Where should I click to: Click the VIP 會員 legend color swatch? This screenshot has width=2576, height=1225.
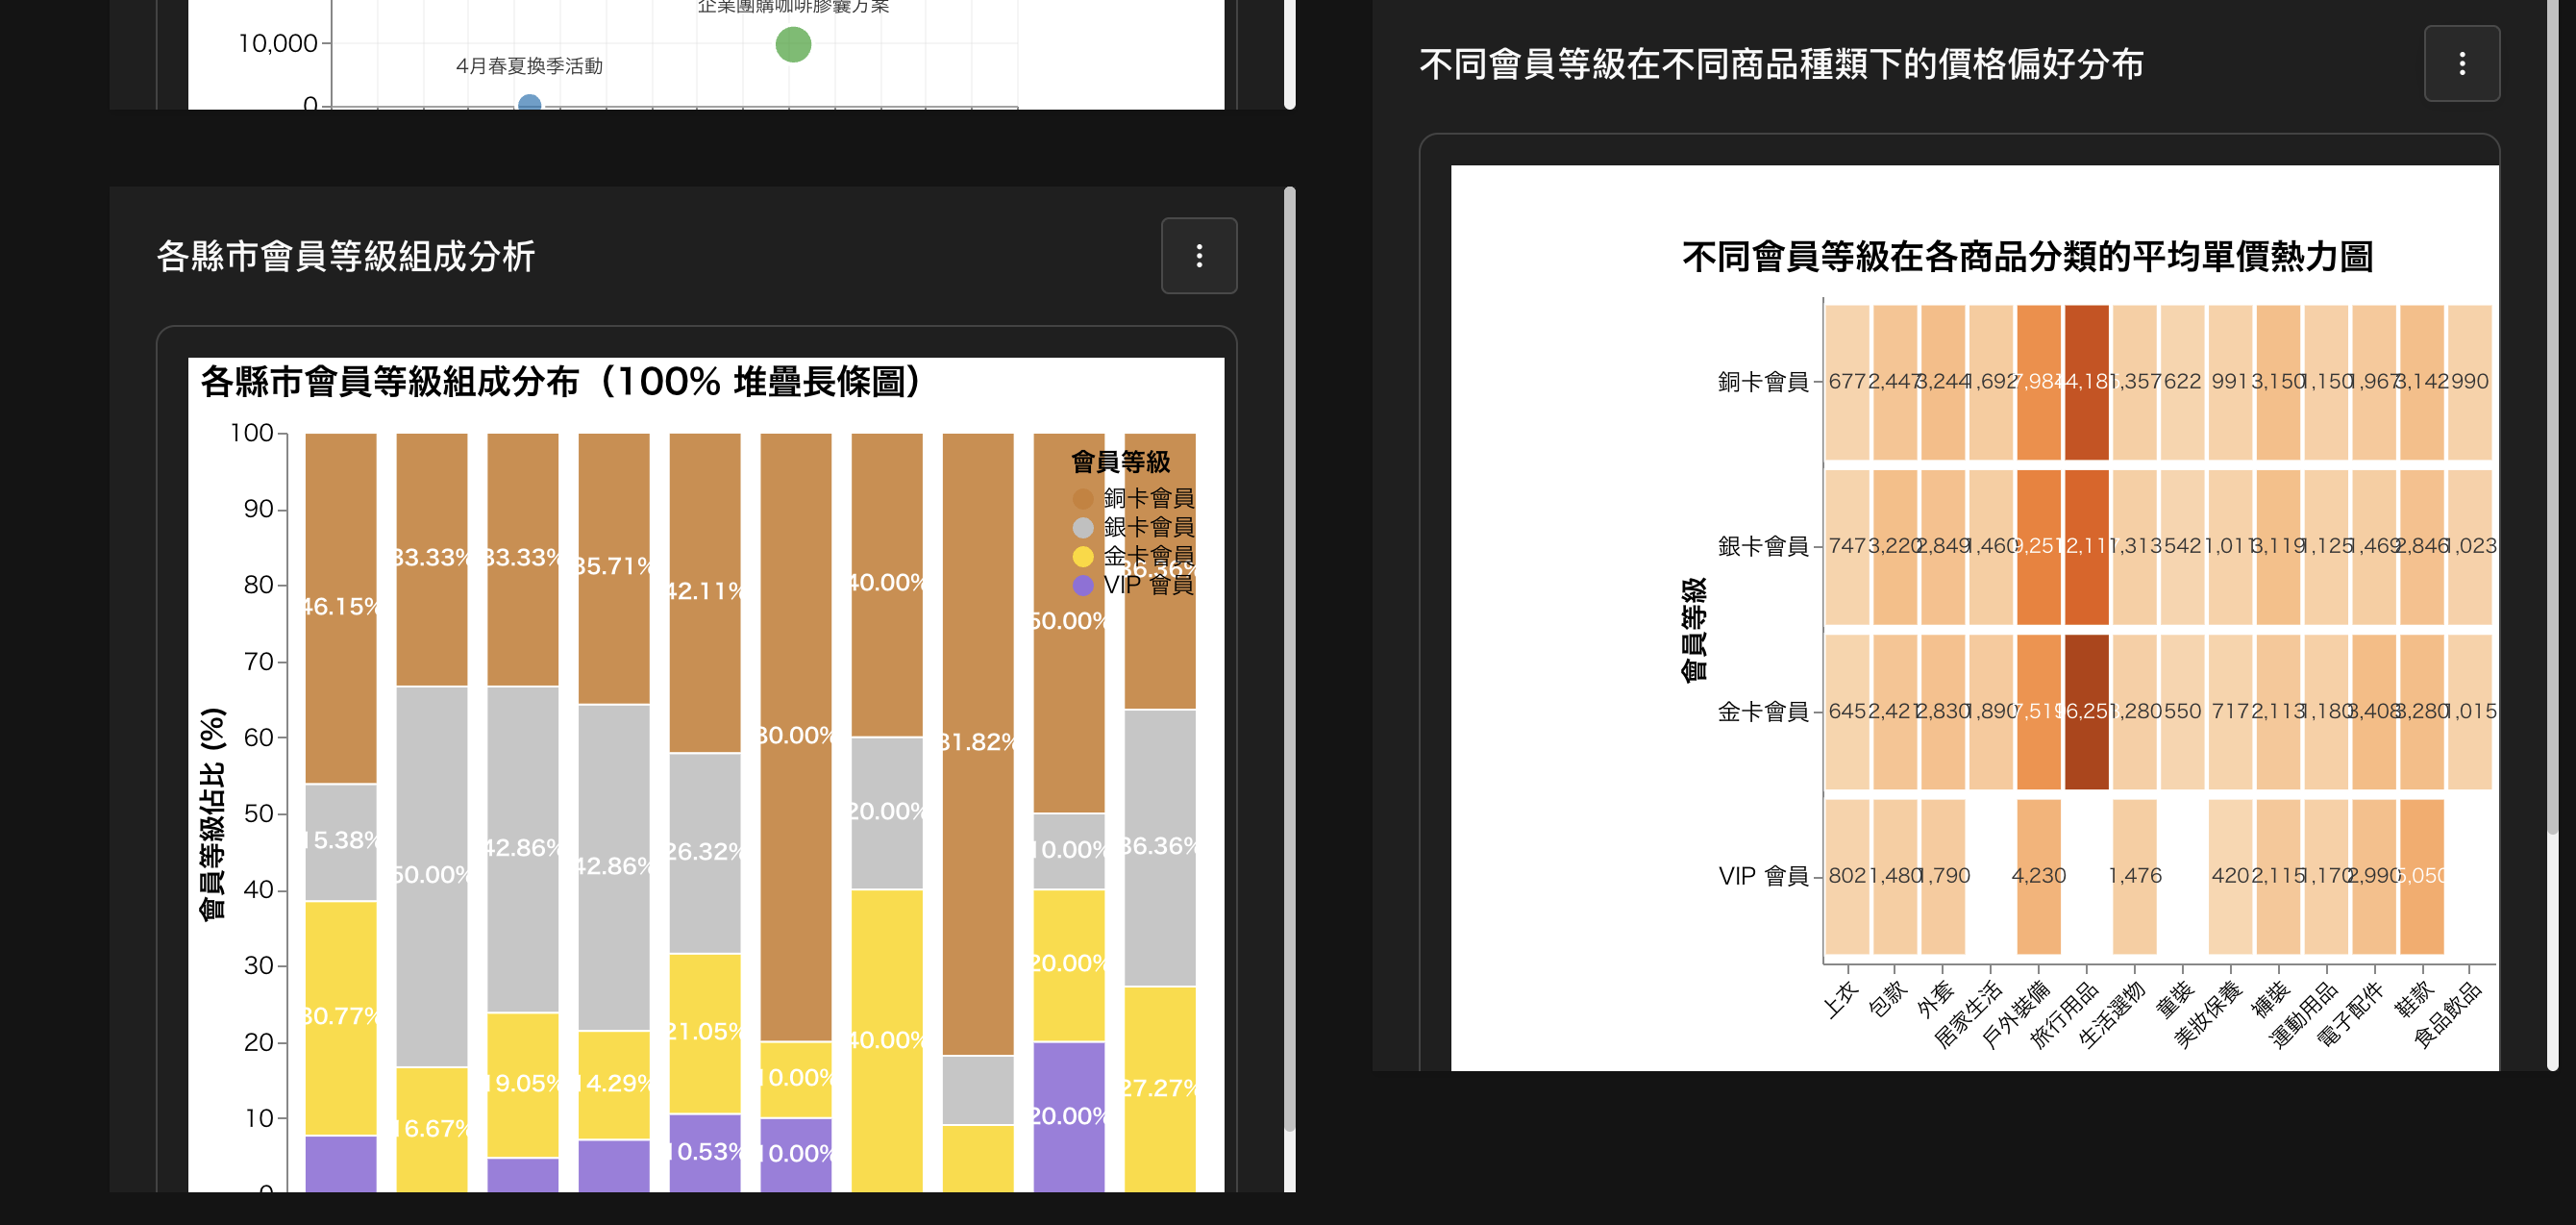(1082, 585)
